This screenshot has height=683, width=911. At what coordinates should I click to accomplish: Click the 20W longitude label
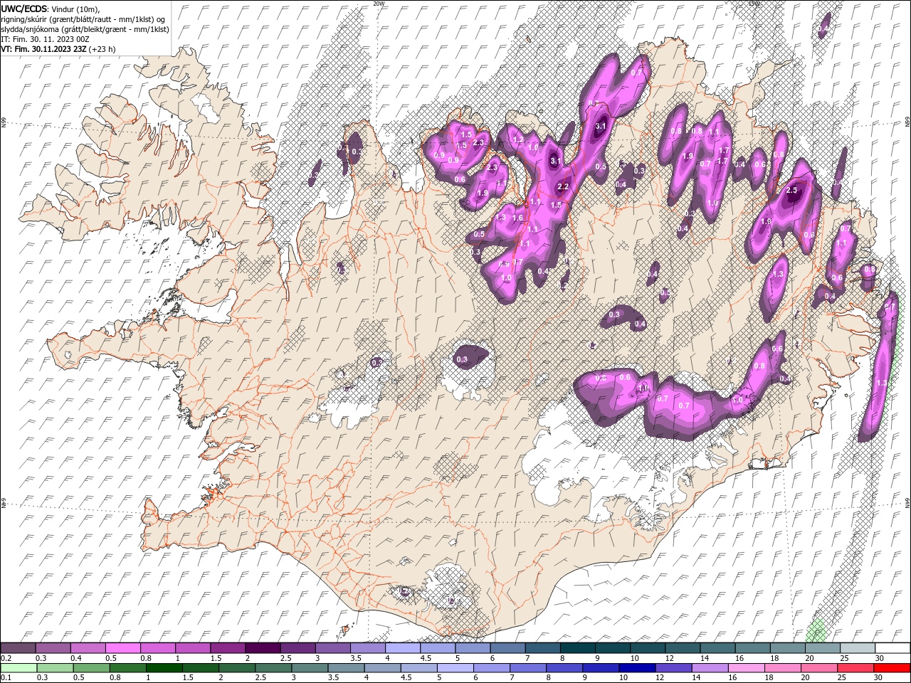pos(379,4)
